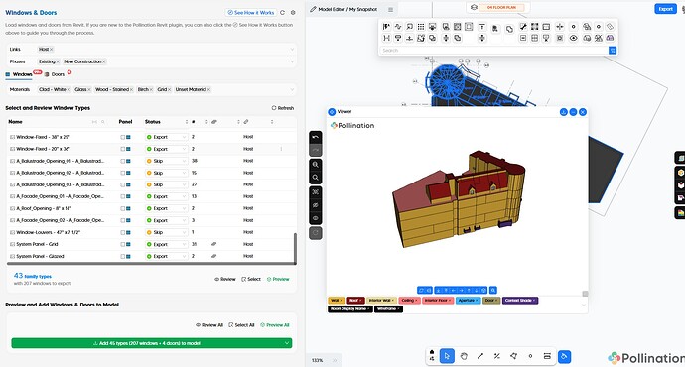Expand the Materials dropdown arrow
The image size is (685, 367).
(292, 89)
